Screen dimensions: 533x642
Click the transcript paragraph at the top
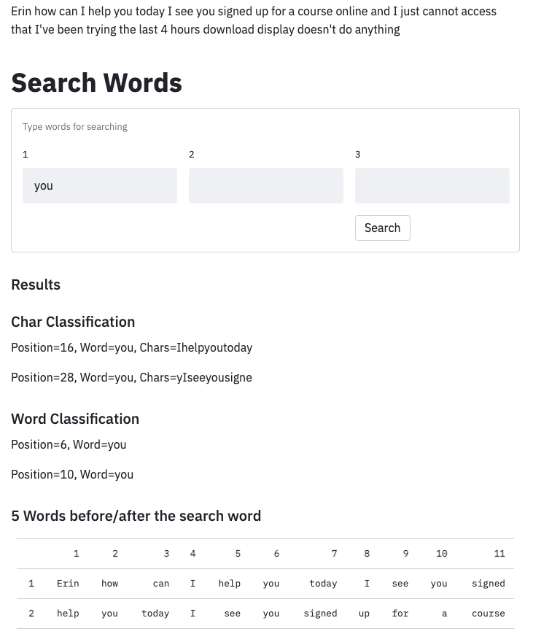[x=254, y=20]
